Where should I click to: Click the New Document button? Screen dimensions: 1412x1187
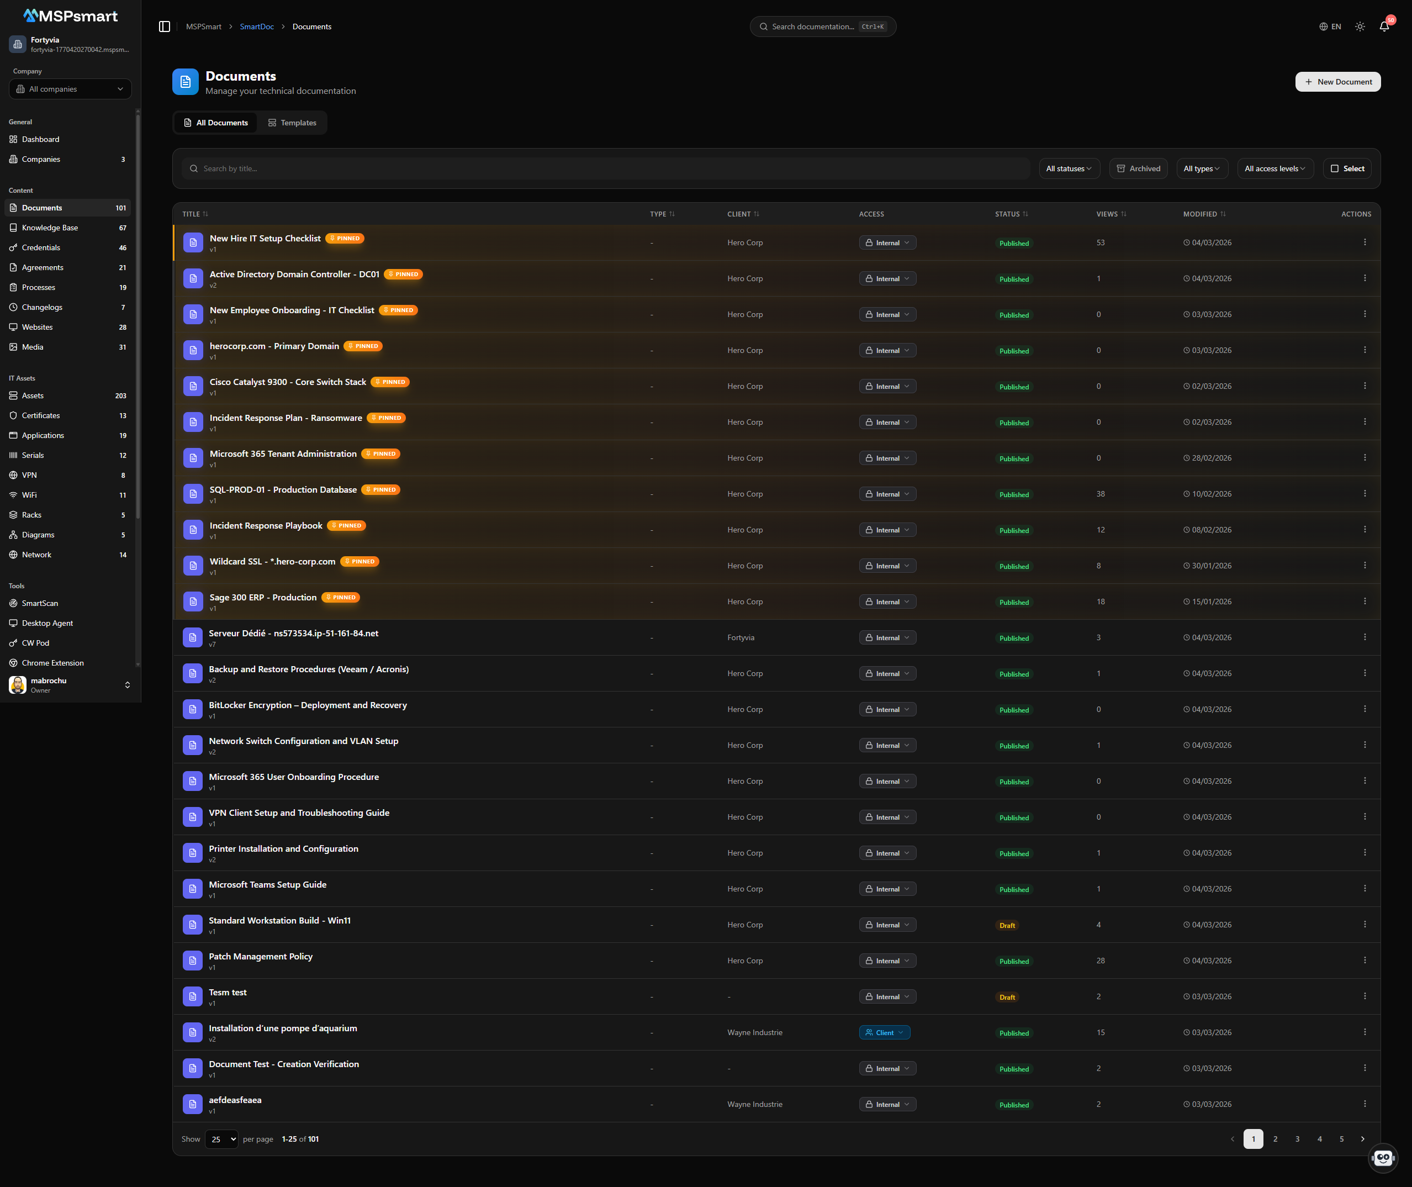pos(1337,82)
